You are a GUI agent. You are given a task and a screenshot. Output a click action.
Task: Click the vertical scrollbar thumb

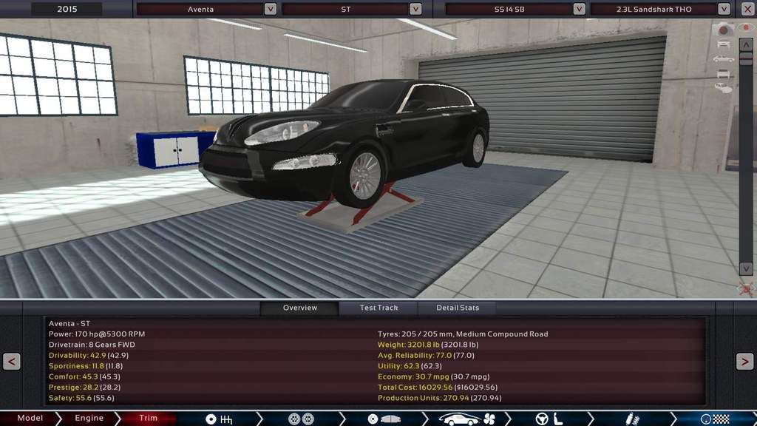(x=746, y=58)
